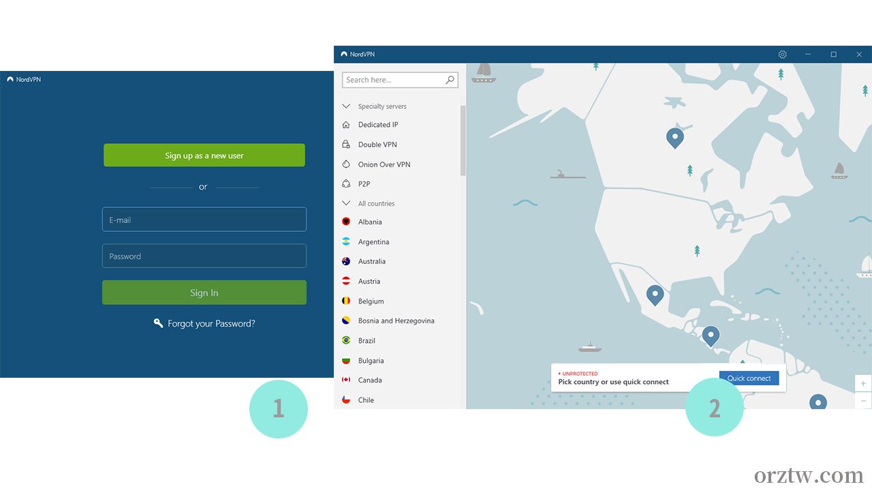872x491 pixels.
Task: Click the Onion Over VPN icon
Action: [346, 164]
